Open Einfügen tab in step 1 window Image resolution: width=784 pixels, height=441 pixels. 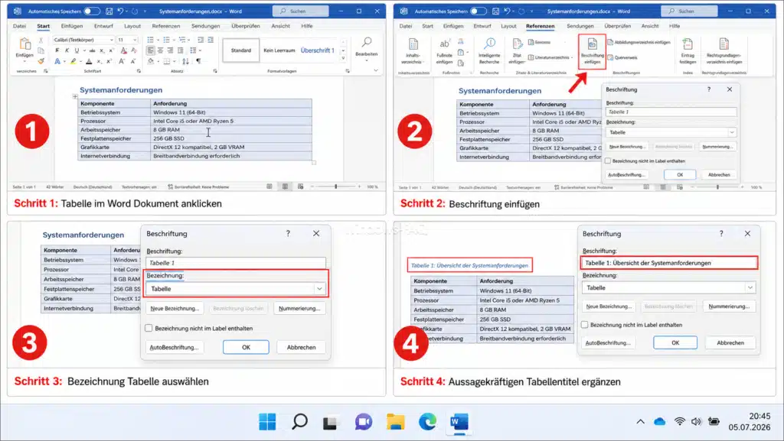(x=72, y=26)
